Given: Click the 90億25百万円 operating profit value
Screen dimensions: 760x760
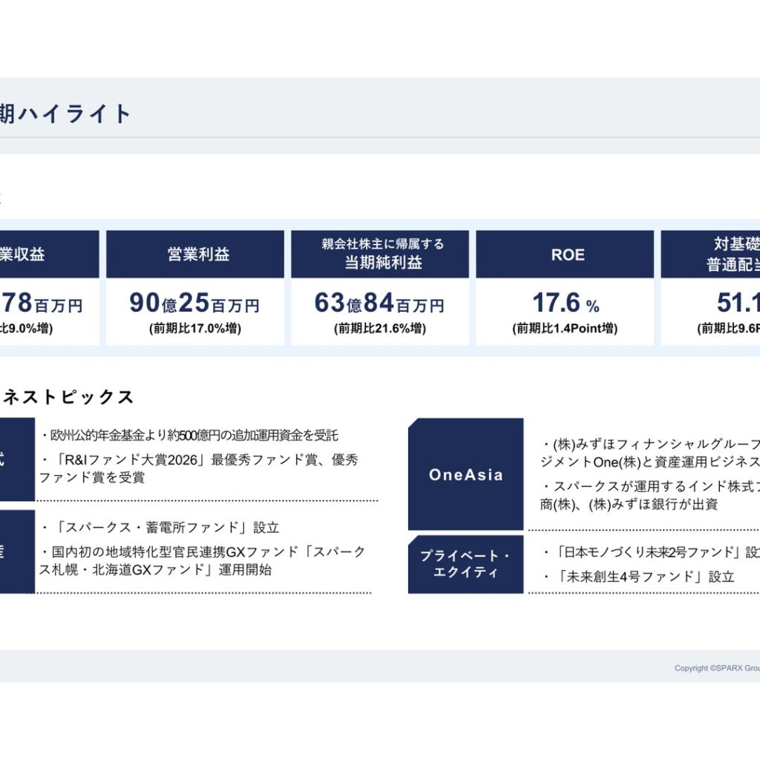Looking at the screenshot, I should (x=194, y=303).
